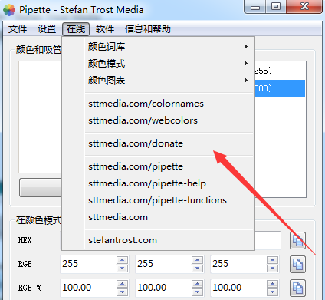The image size is (325, 300).
Task: Increase the first RGB value
Action: (x=123, y=260)
